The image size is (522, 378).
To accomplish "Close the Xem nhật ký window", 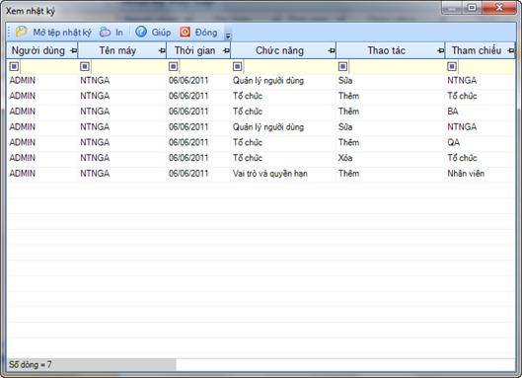I will coord(499,7).
